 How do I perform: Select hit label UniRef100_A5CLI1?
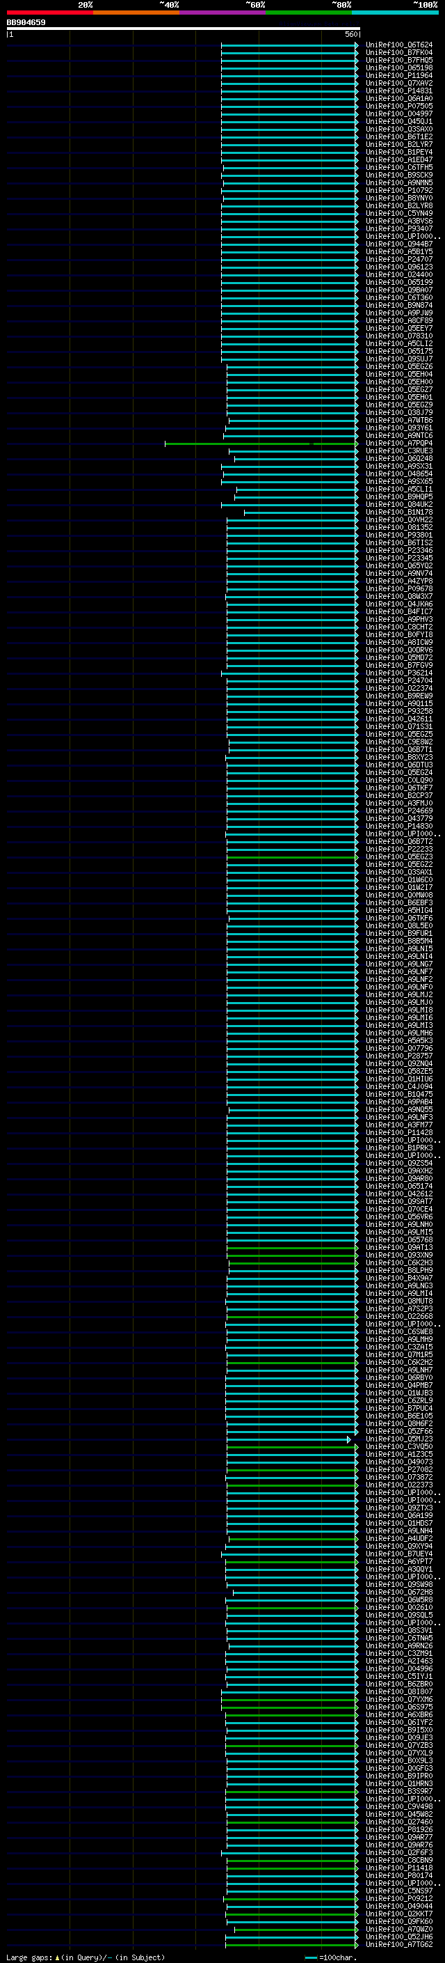click(x=399, y=490)
